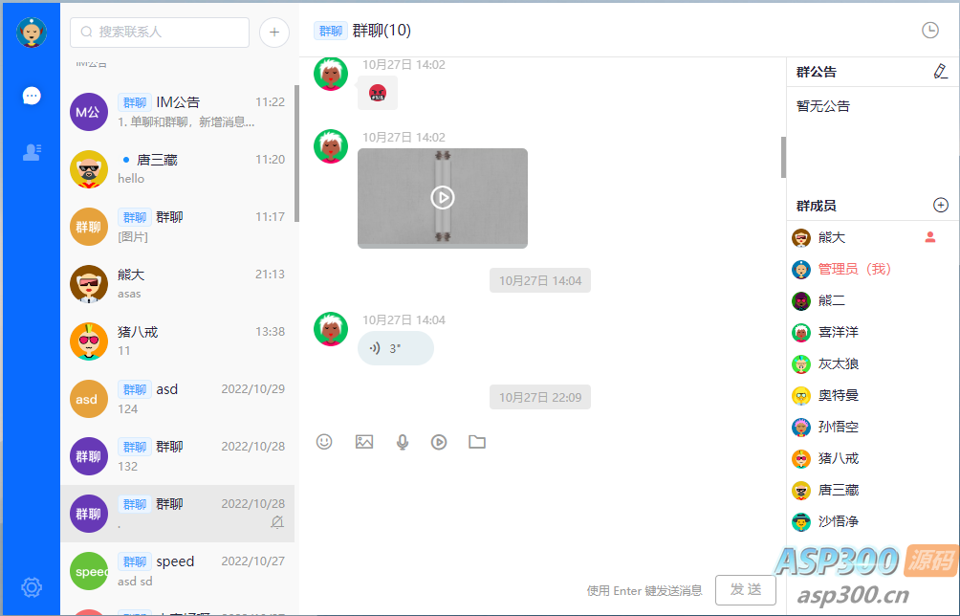This screenshot has height=616, width=960.
Task: Play the 3-second voice message
Action: tap(395, 348)
